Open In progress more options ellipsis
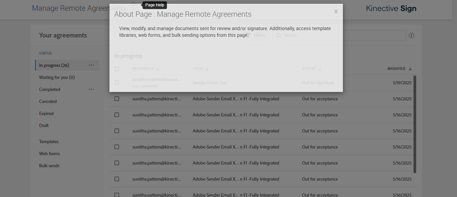This screenshot has height=197, width=457. (x=91, y=65)
